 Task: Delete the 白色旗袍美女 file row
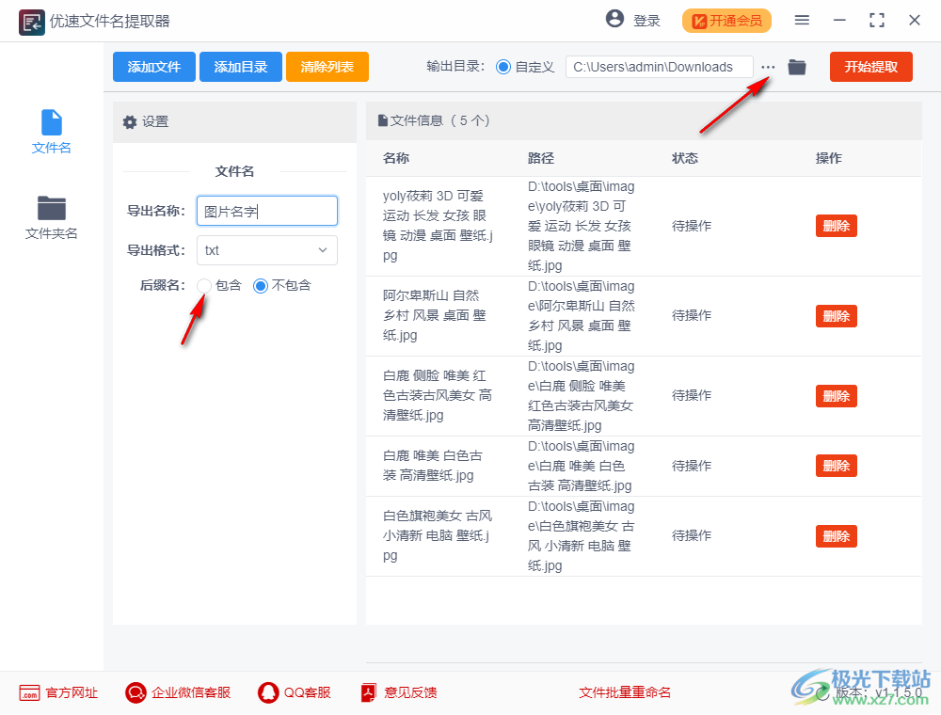click(836, 536)
